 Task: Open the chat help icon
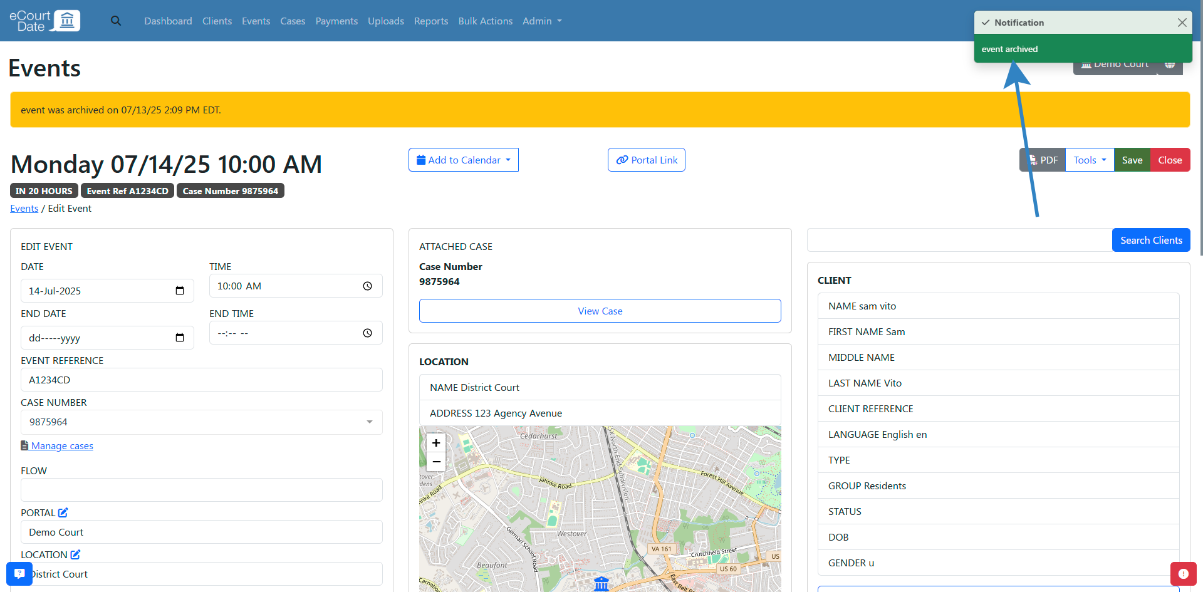point(19,574)
